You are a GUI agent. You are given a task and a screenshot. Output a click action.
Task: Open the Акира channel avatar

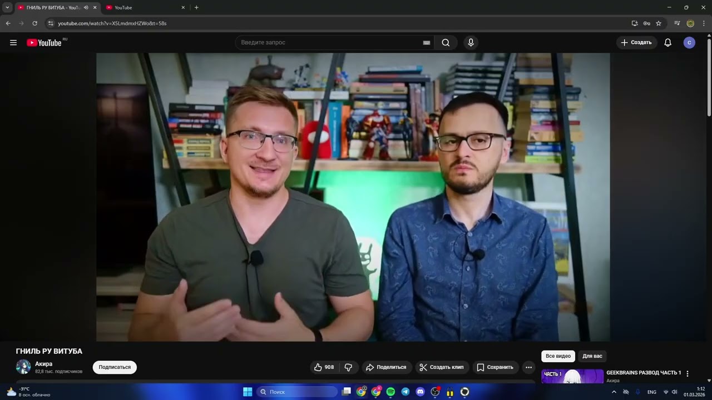pyautogui.click(x=23, y=367)
